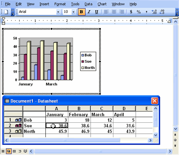Click the Bob row label cell
Screen dimensions: 179x155
point(34,120)
